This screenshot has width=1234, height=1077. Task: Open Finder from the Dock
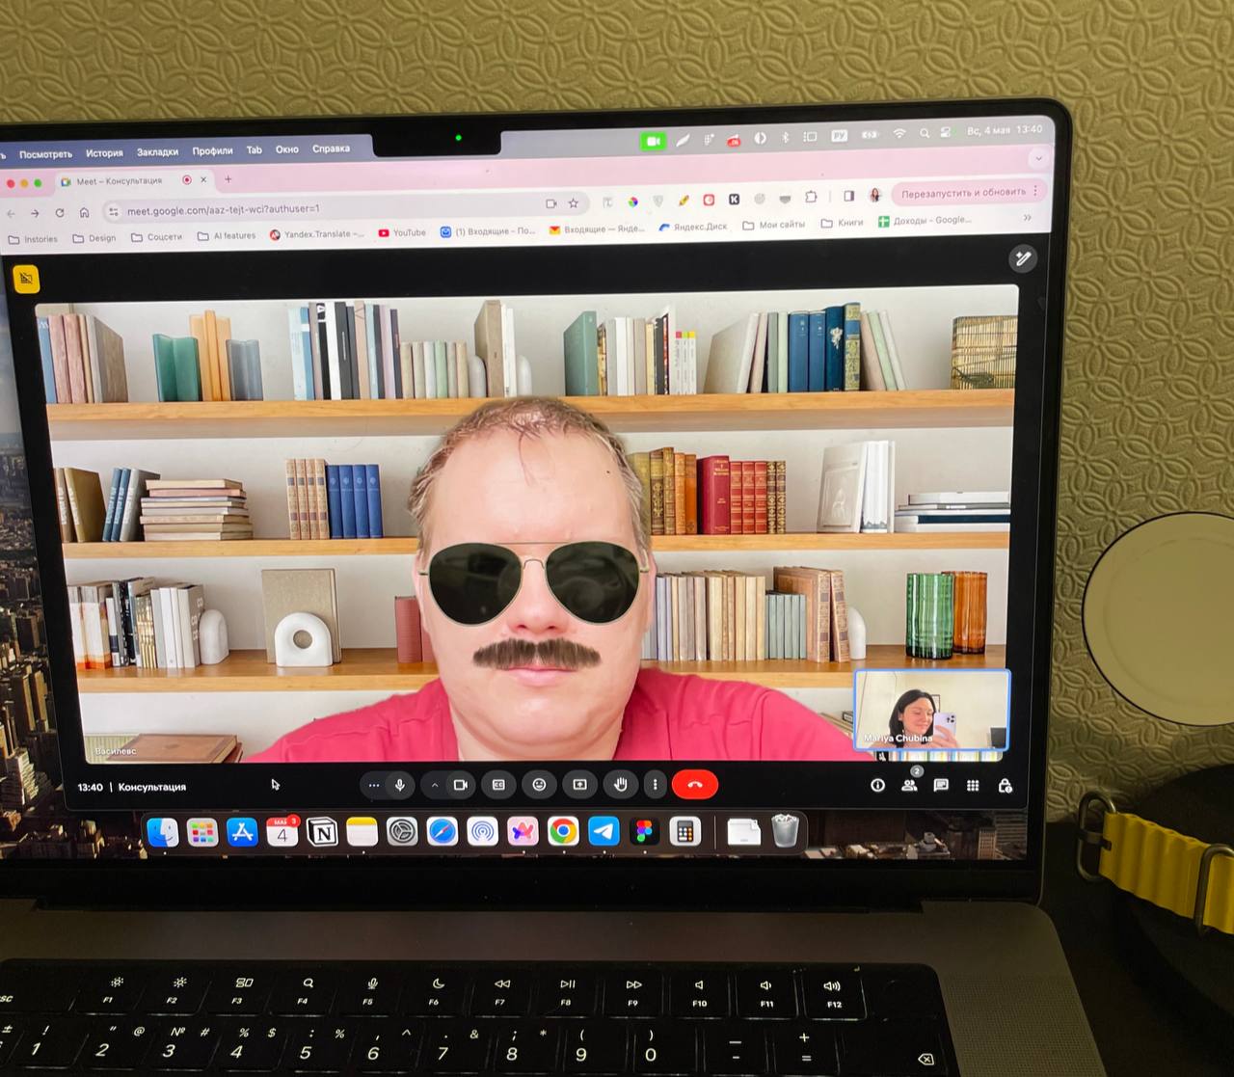click(163, 831)
